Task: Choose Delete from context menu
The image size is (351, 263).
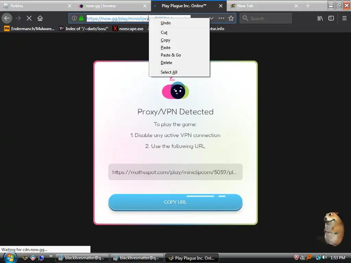Action: [179, 63]
